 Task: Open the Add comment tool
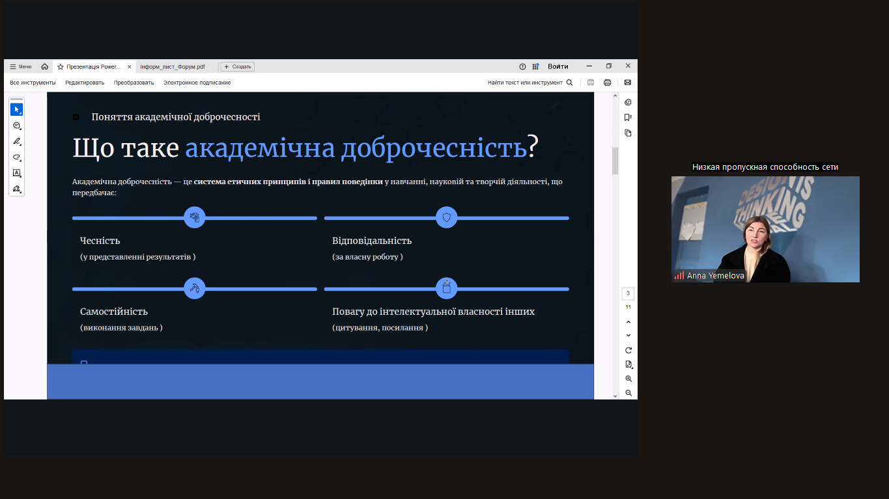click(16, 126)
